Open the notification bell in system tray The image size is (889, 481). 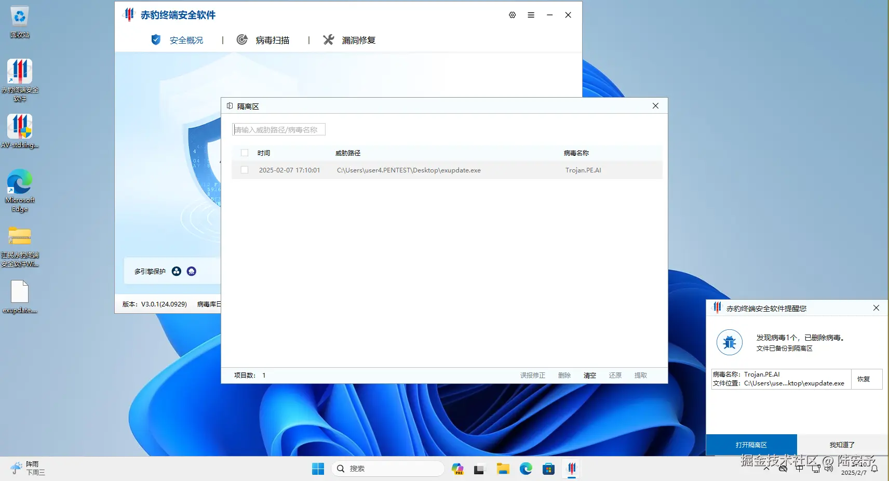point(874,469)
